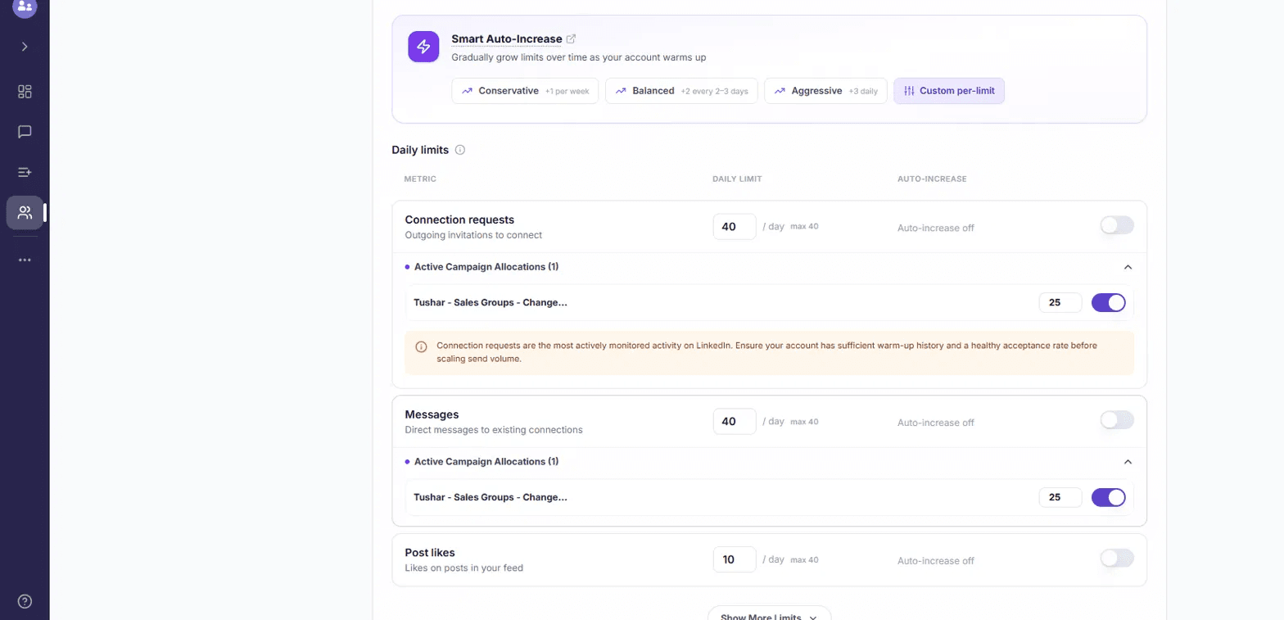Image resolution: width=1284 pixels, height=620 pixels.
Task: Click 'Auto-increase off' text in Post likes row
Action: (x=935, y=561)
